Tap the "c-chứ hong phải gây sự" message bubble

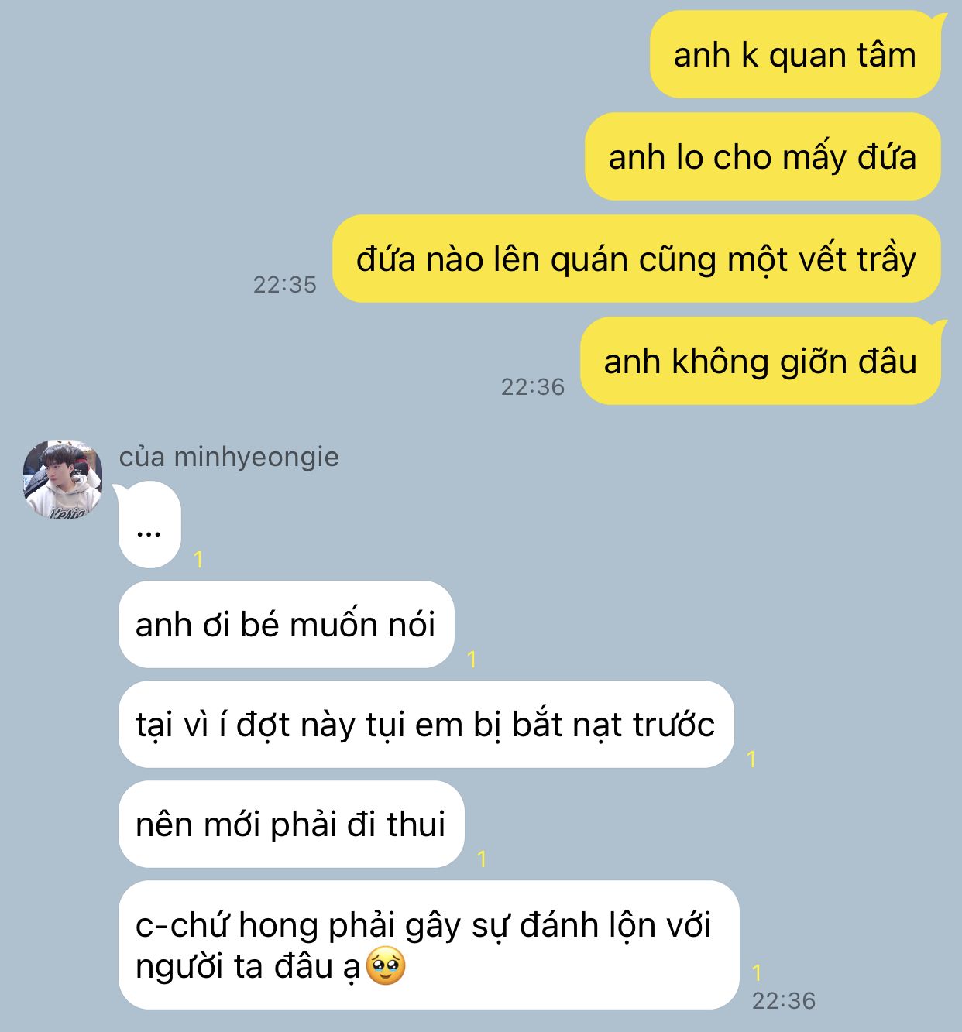pyautogui.click(x=429, y=945)
